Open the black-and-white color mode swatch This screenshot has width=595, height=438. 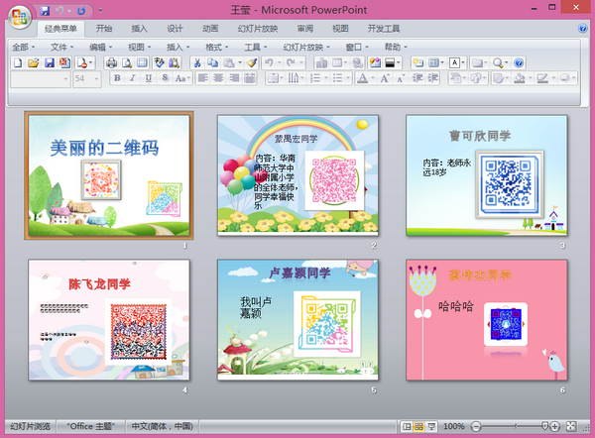pos(390,62)
